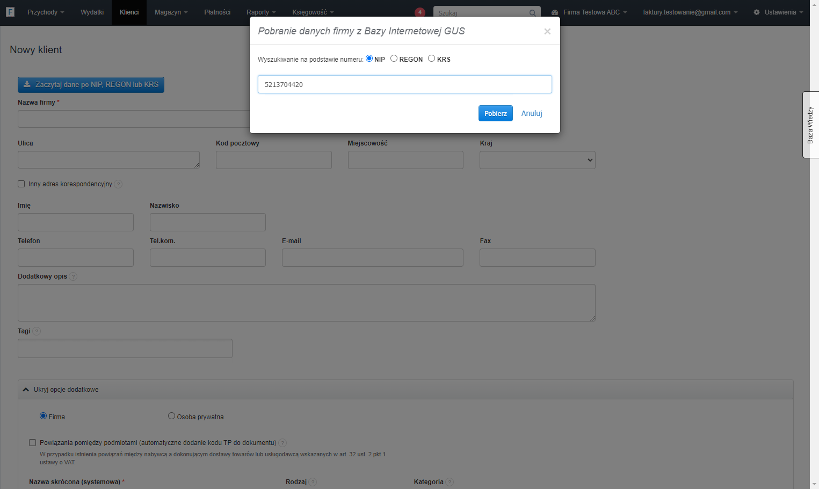The height and width of the screenshot is (489, 819).
Task: Collapse Ukryj opcje dodatkowe section
Action: pyautogui.click(x=405, y=390)
